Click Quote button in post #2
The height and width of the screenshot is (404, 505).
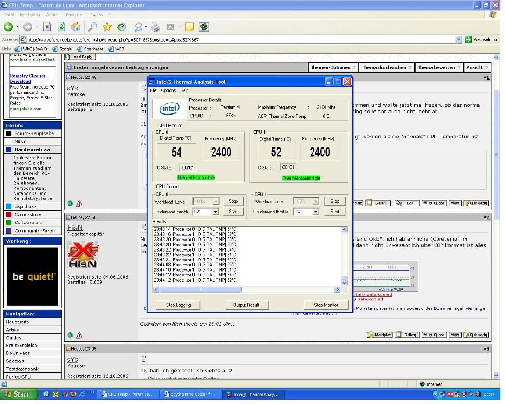click(434, 335)
